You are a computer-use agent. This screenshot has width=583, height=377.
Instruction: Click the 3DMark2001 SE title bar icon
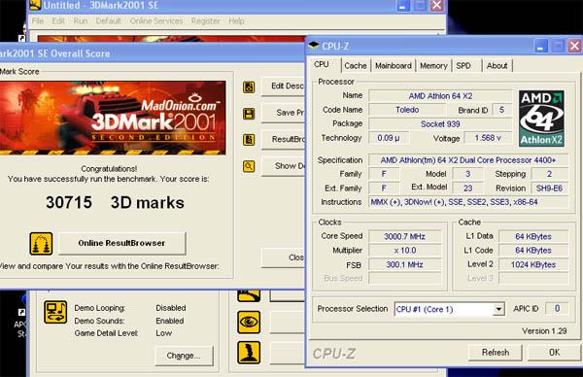coord(35,5)
